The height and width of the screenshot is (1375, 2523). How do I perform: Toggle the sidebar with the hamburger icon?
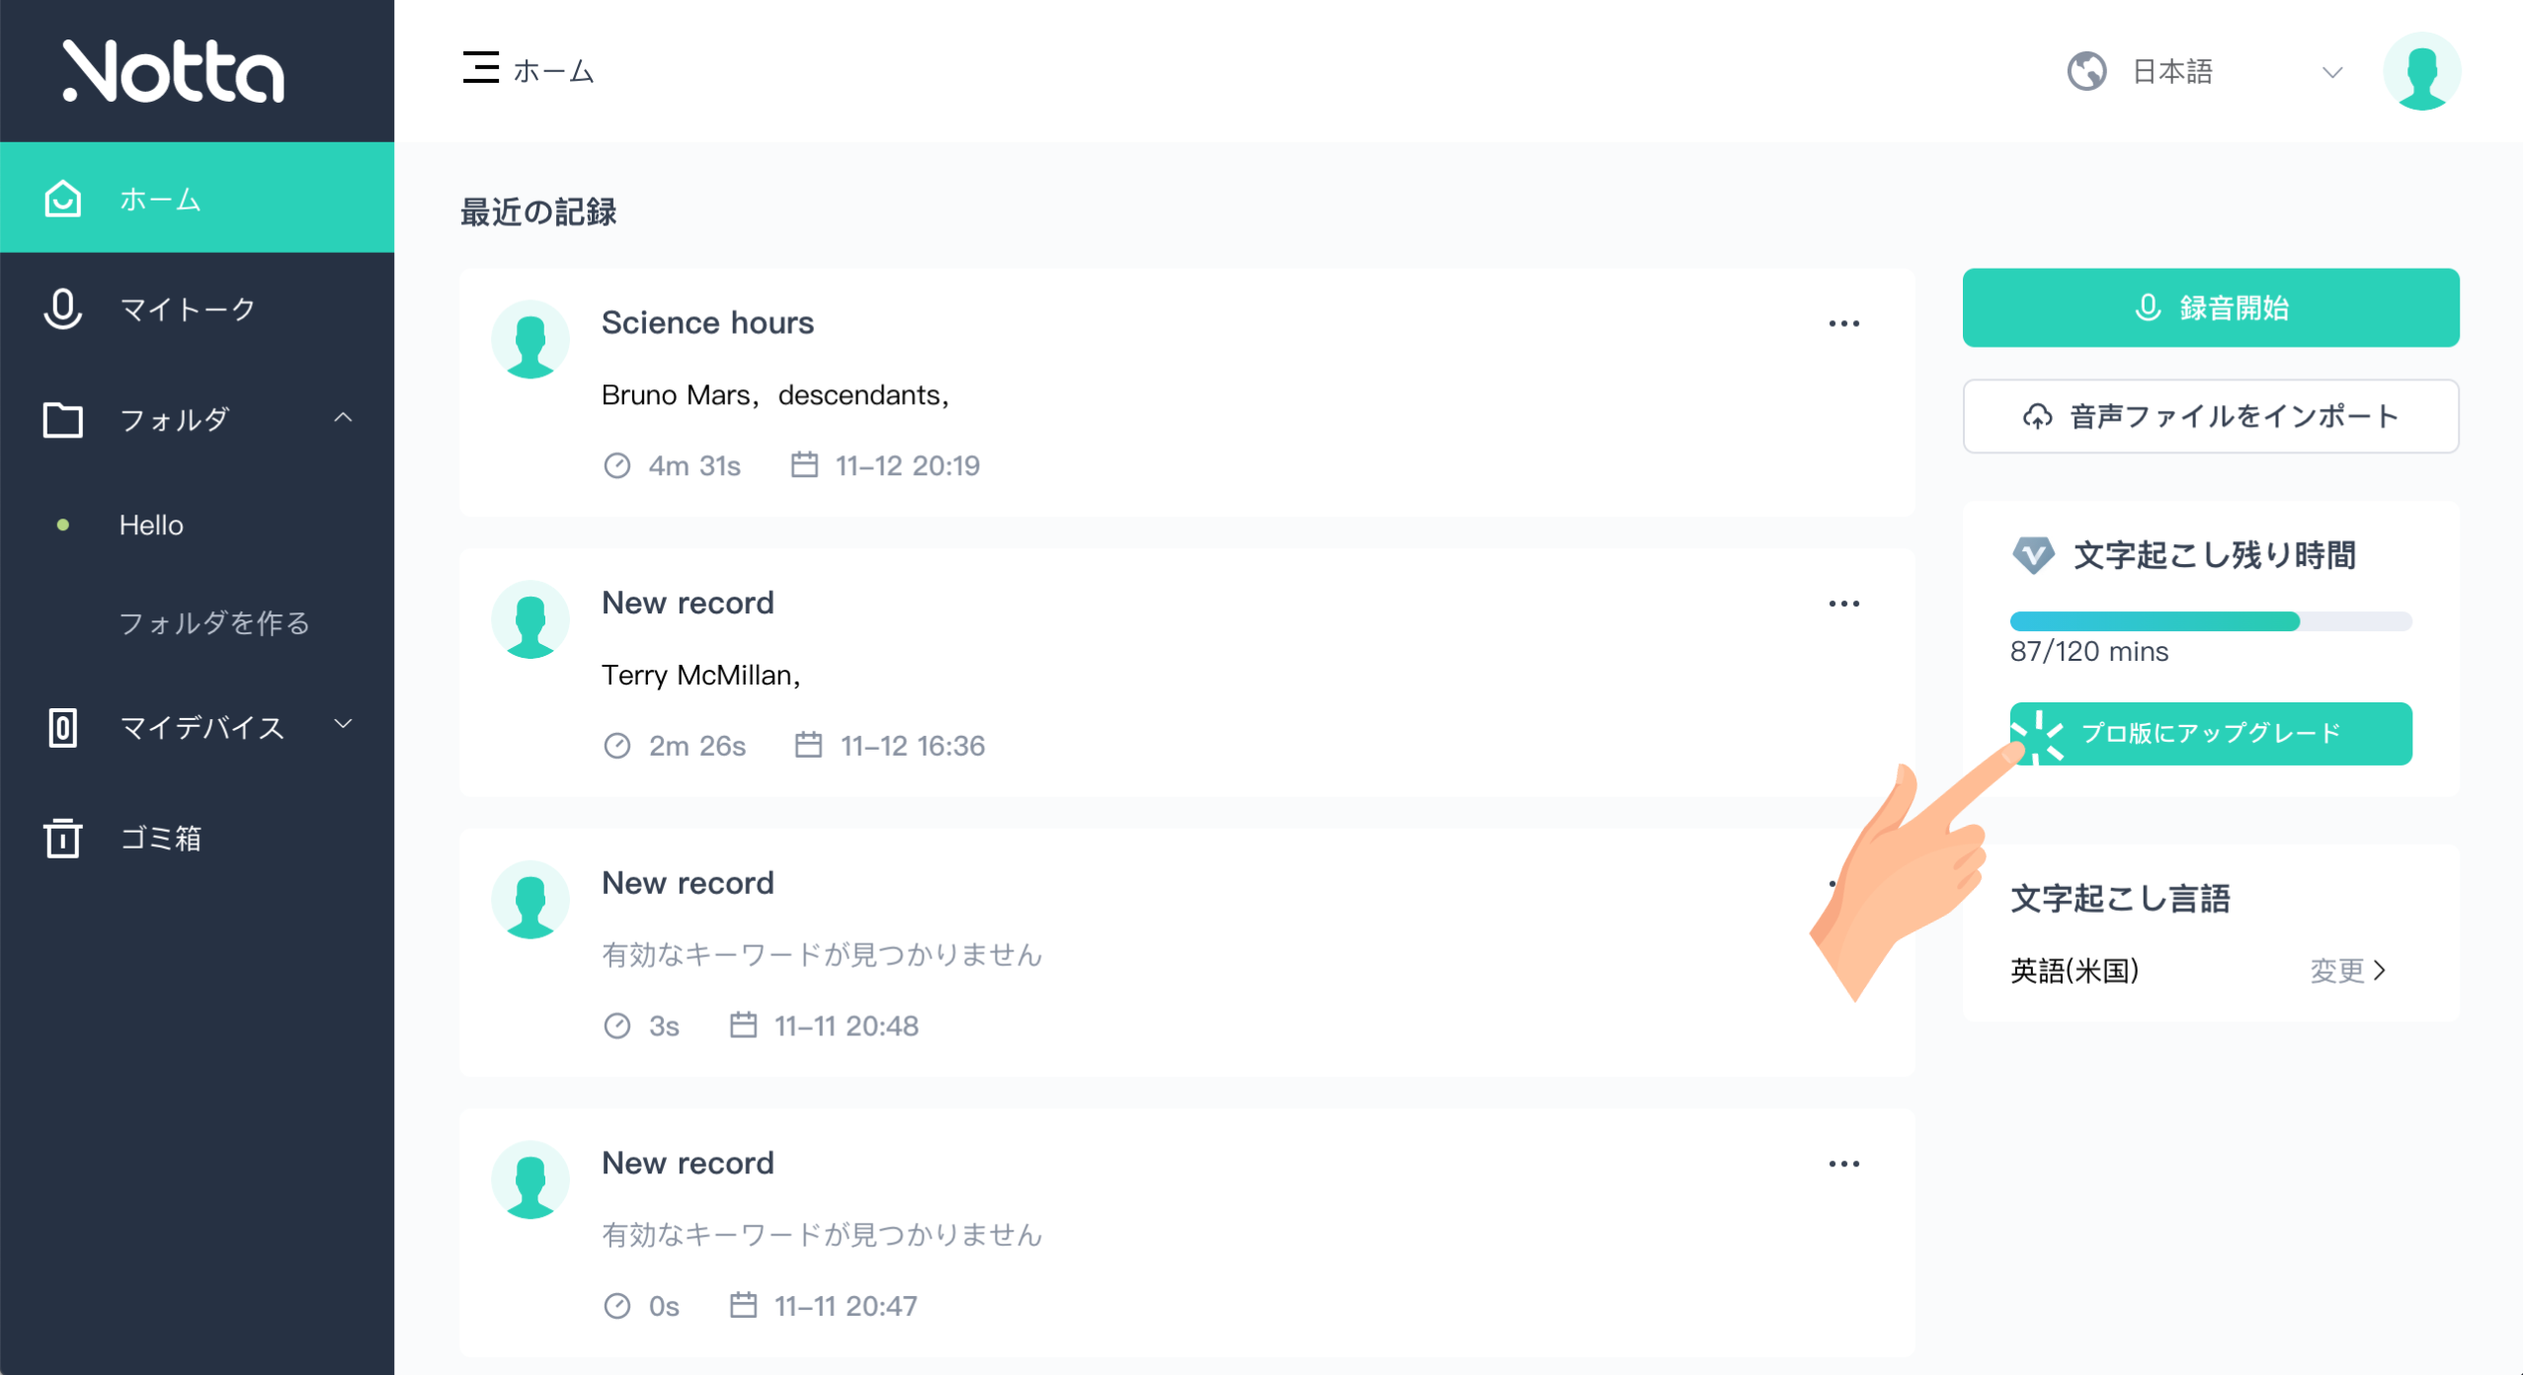point(480,67)
